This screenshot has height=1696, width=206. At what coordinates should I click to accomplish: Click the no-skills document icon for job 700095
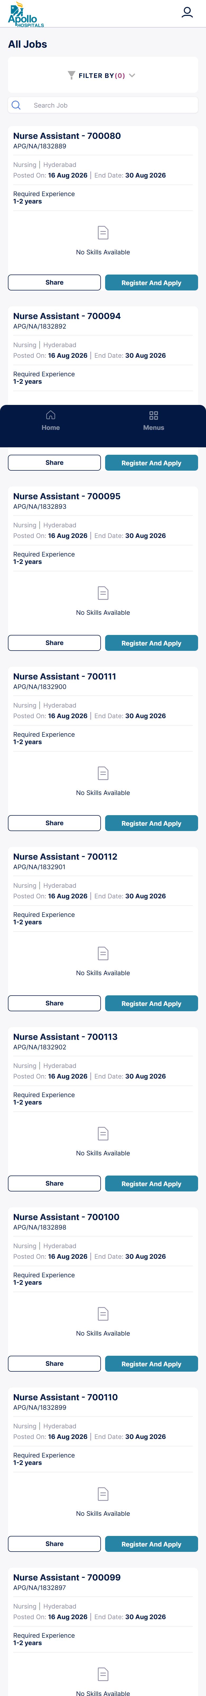(103, 593)
